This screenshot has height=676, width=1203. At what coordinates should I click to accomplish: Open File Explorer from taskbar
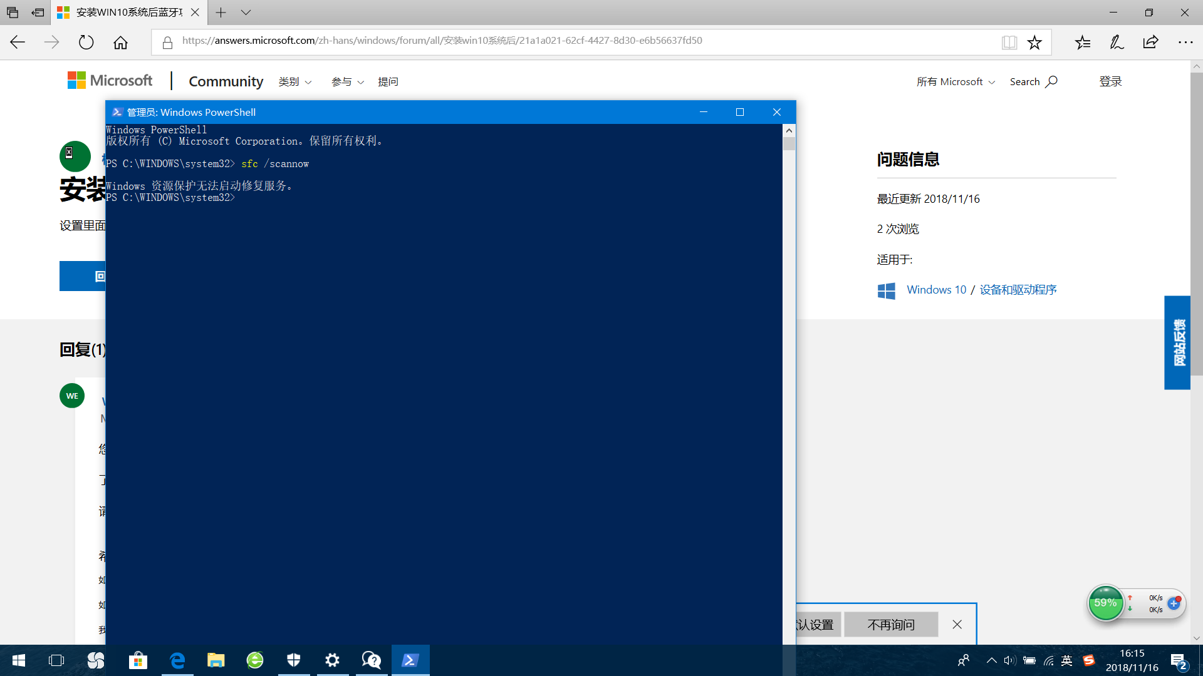tap(216, 660)
